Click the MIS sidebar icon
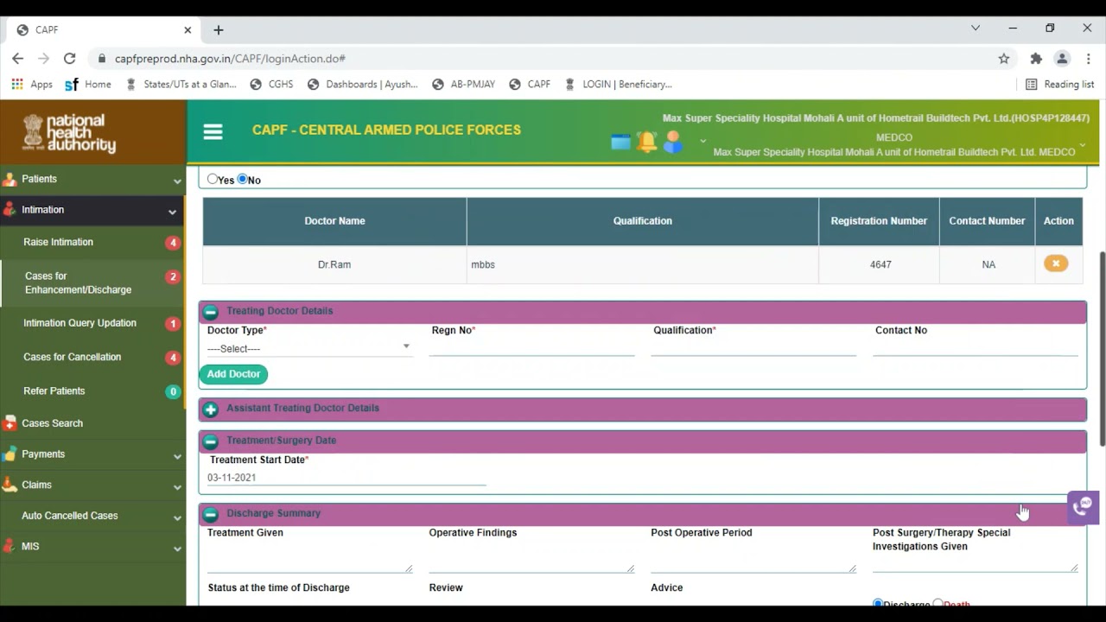 coord(10,547)
